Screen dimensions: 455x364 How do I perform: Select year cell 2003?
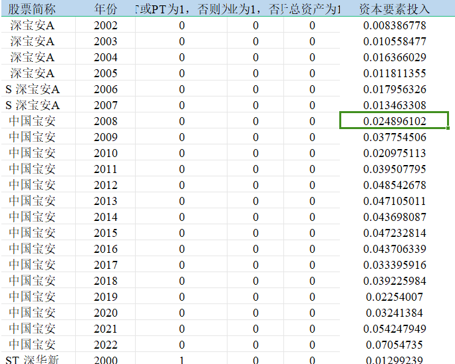coord(105,41)
